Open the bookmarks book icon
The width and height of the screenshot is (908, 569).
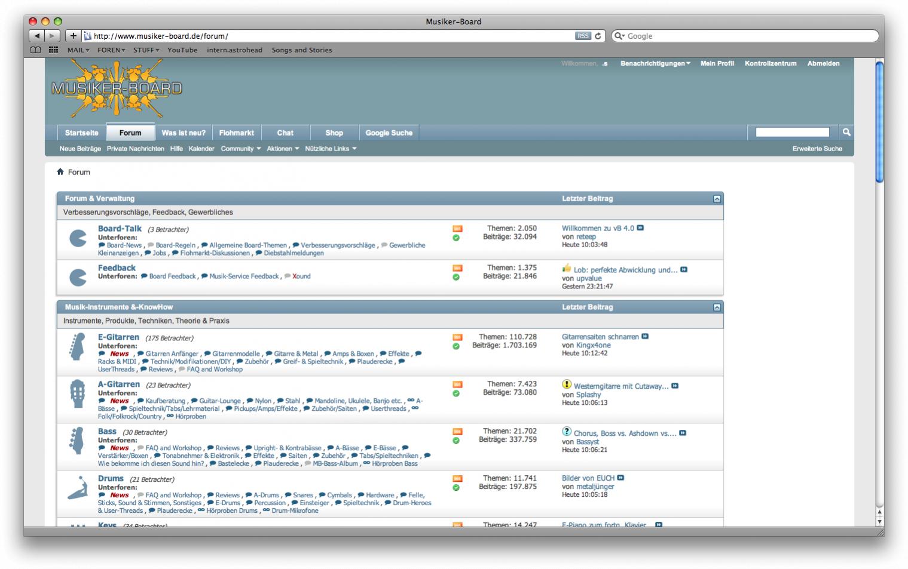coord(36,50)
